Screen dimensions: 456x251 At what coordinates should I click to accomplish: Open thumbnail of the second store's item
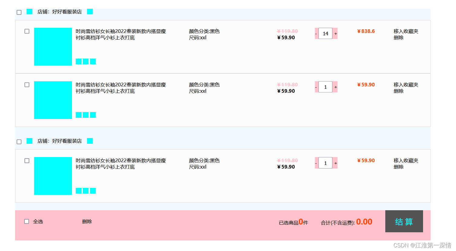coord(53,176)
